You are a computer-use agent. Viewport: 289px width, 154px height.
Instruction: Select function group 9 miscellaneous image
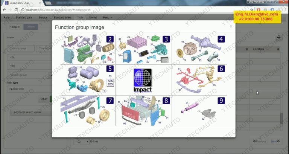pos(199,110)
